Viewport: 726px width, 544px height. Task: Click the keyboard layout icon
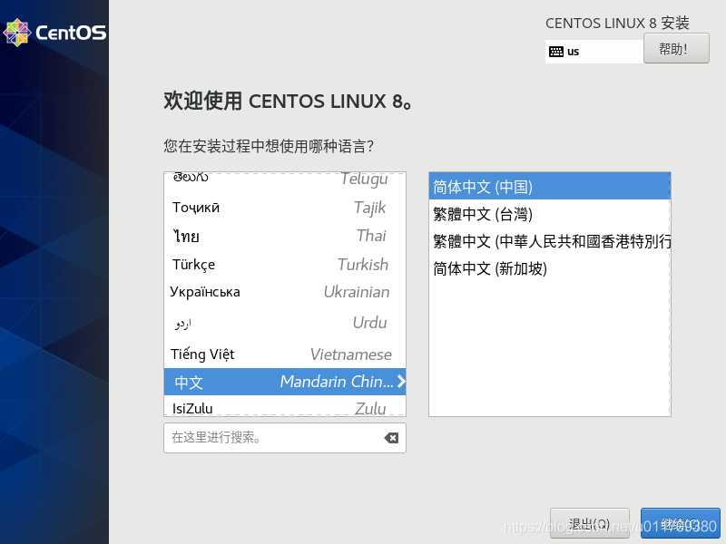555,52
